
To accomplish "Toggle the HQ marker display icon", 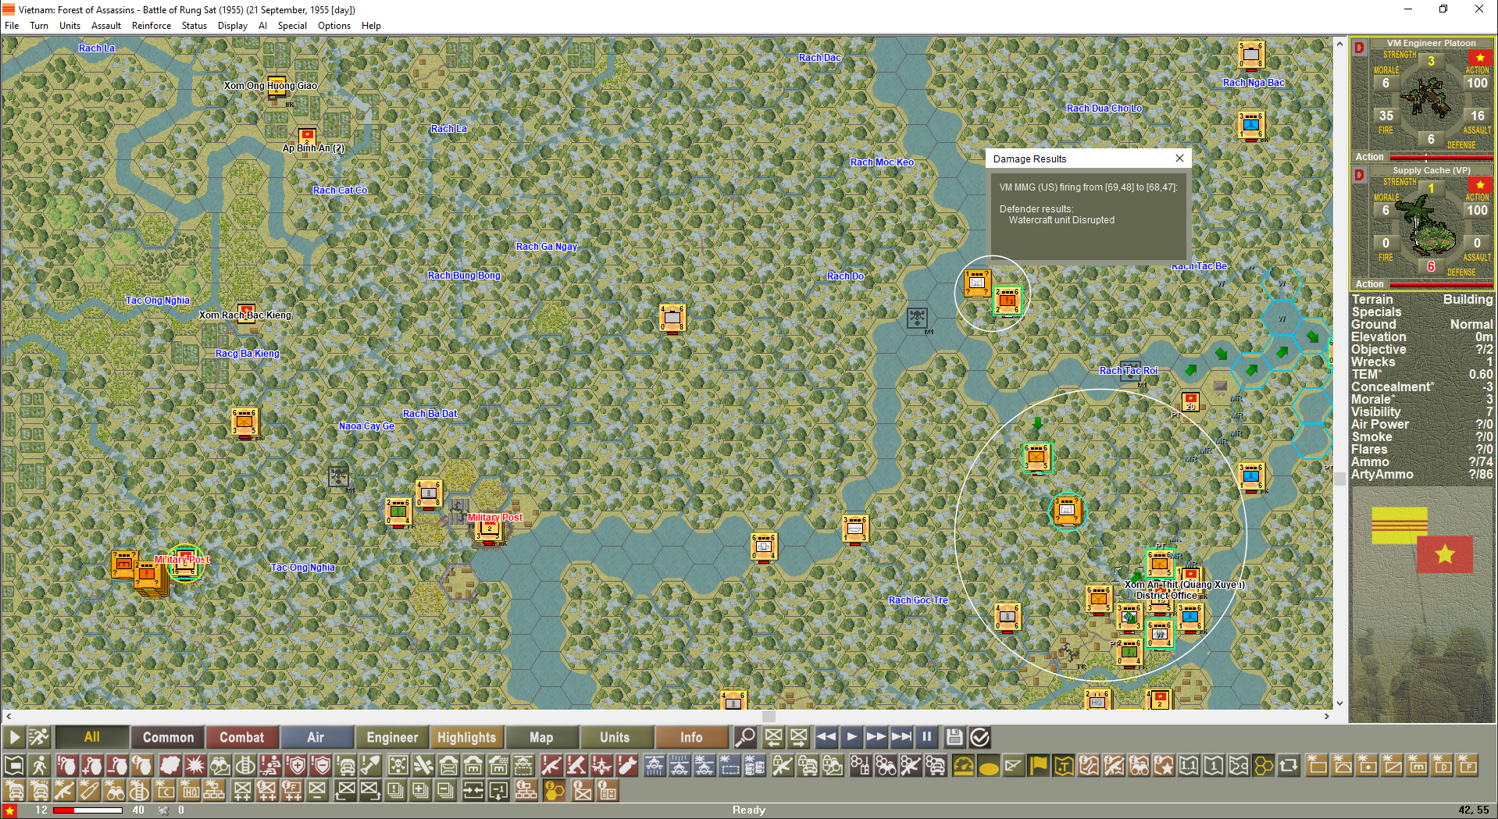I will pyautogui.click(x=191, y=791).
